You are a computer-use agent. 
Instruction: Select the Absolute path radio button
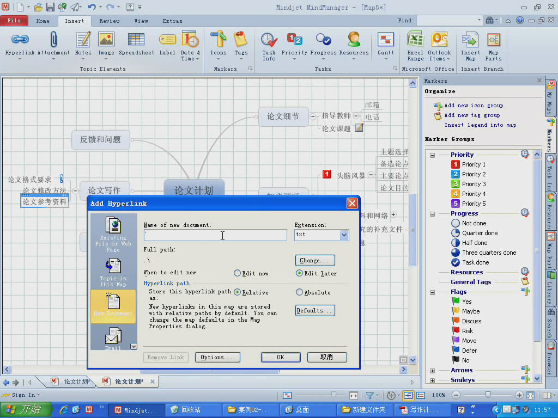coord(299,292)
